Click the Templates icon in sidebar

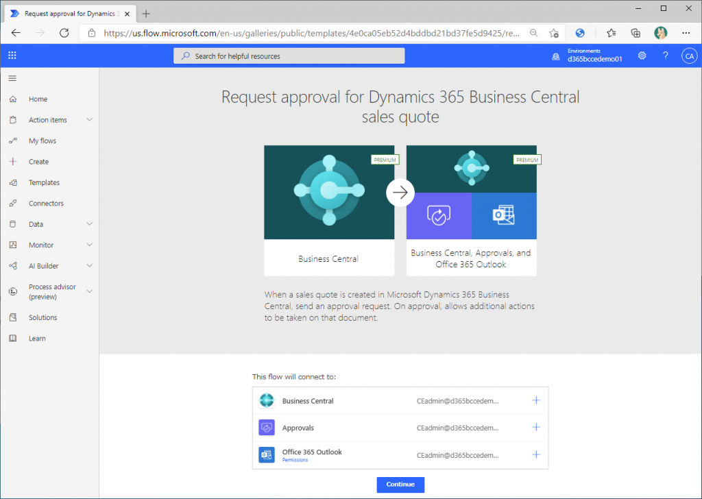(x=13, y=182)
